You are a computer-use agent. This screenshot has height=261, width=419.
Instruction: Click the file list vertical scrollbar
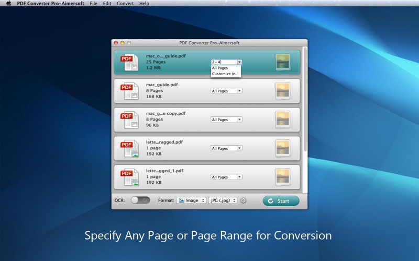(x=305, y=99)
